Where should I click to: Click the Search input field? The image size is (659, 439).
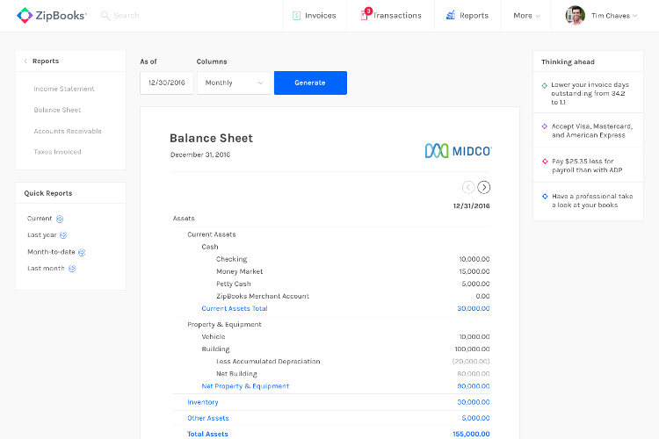pos(126,16)
